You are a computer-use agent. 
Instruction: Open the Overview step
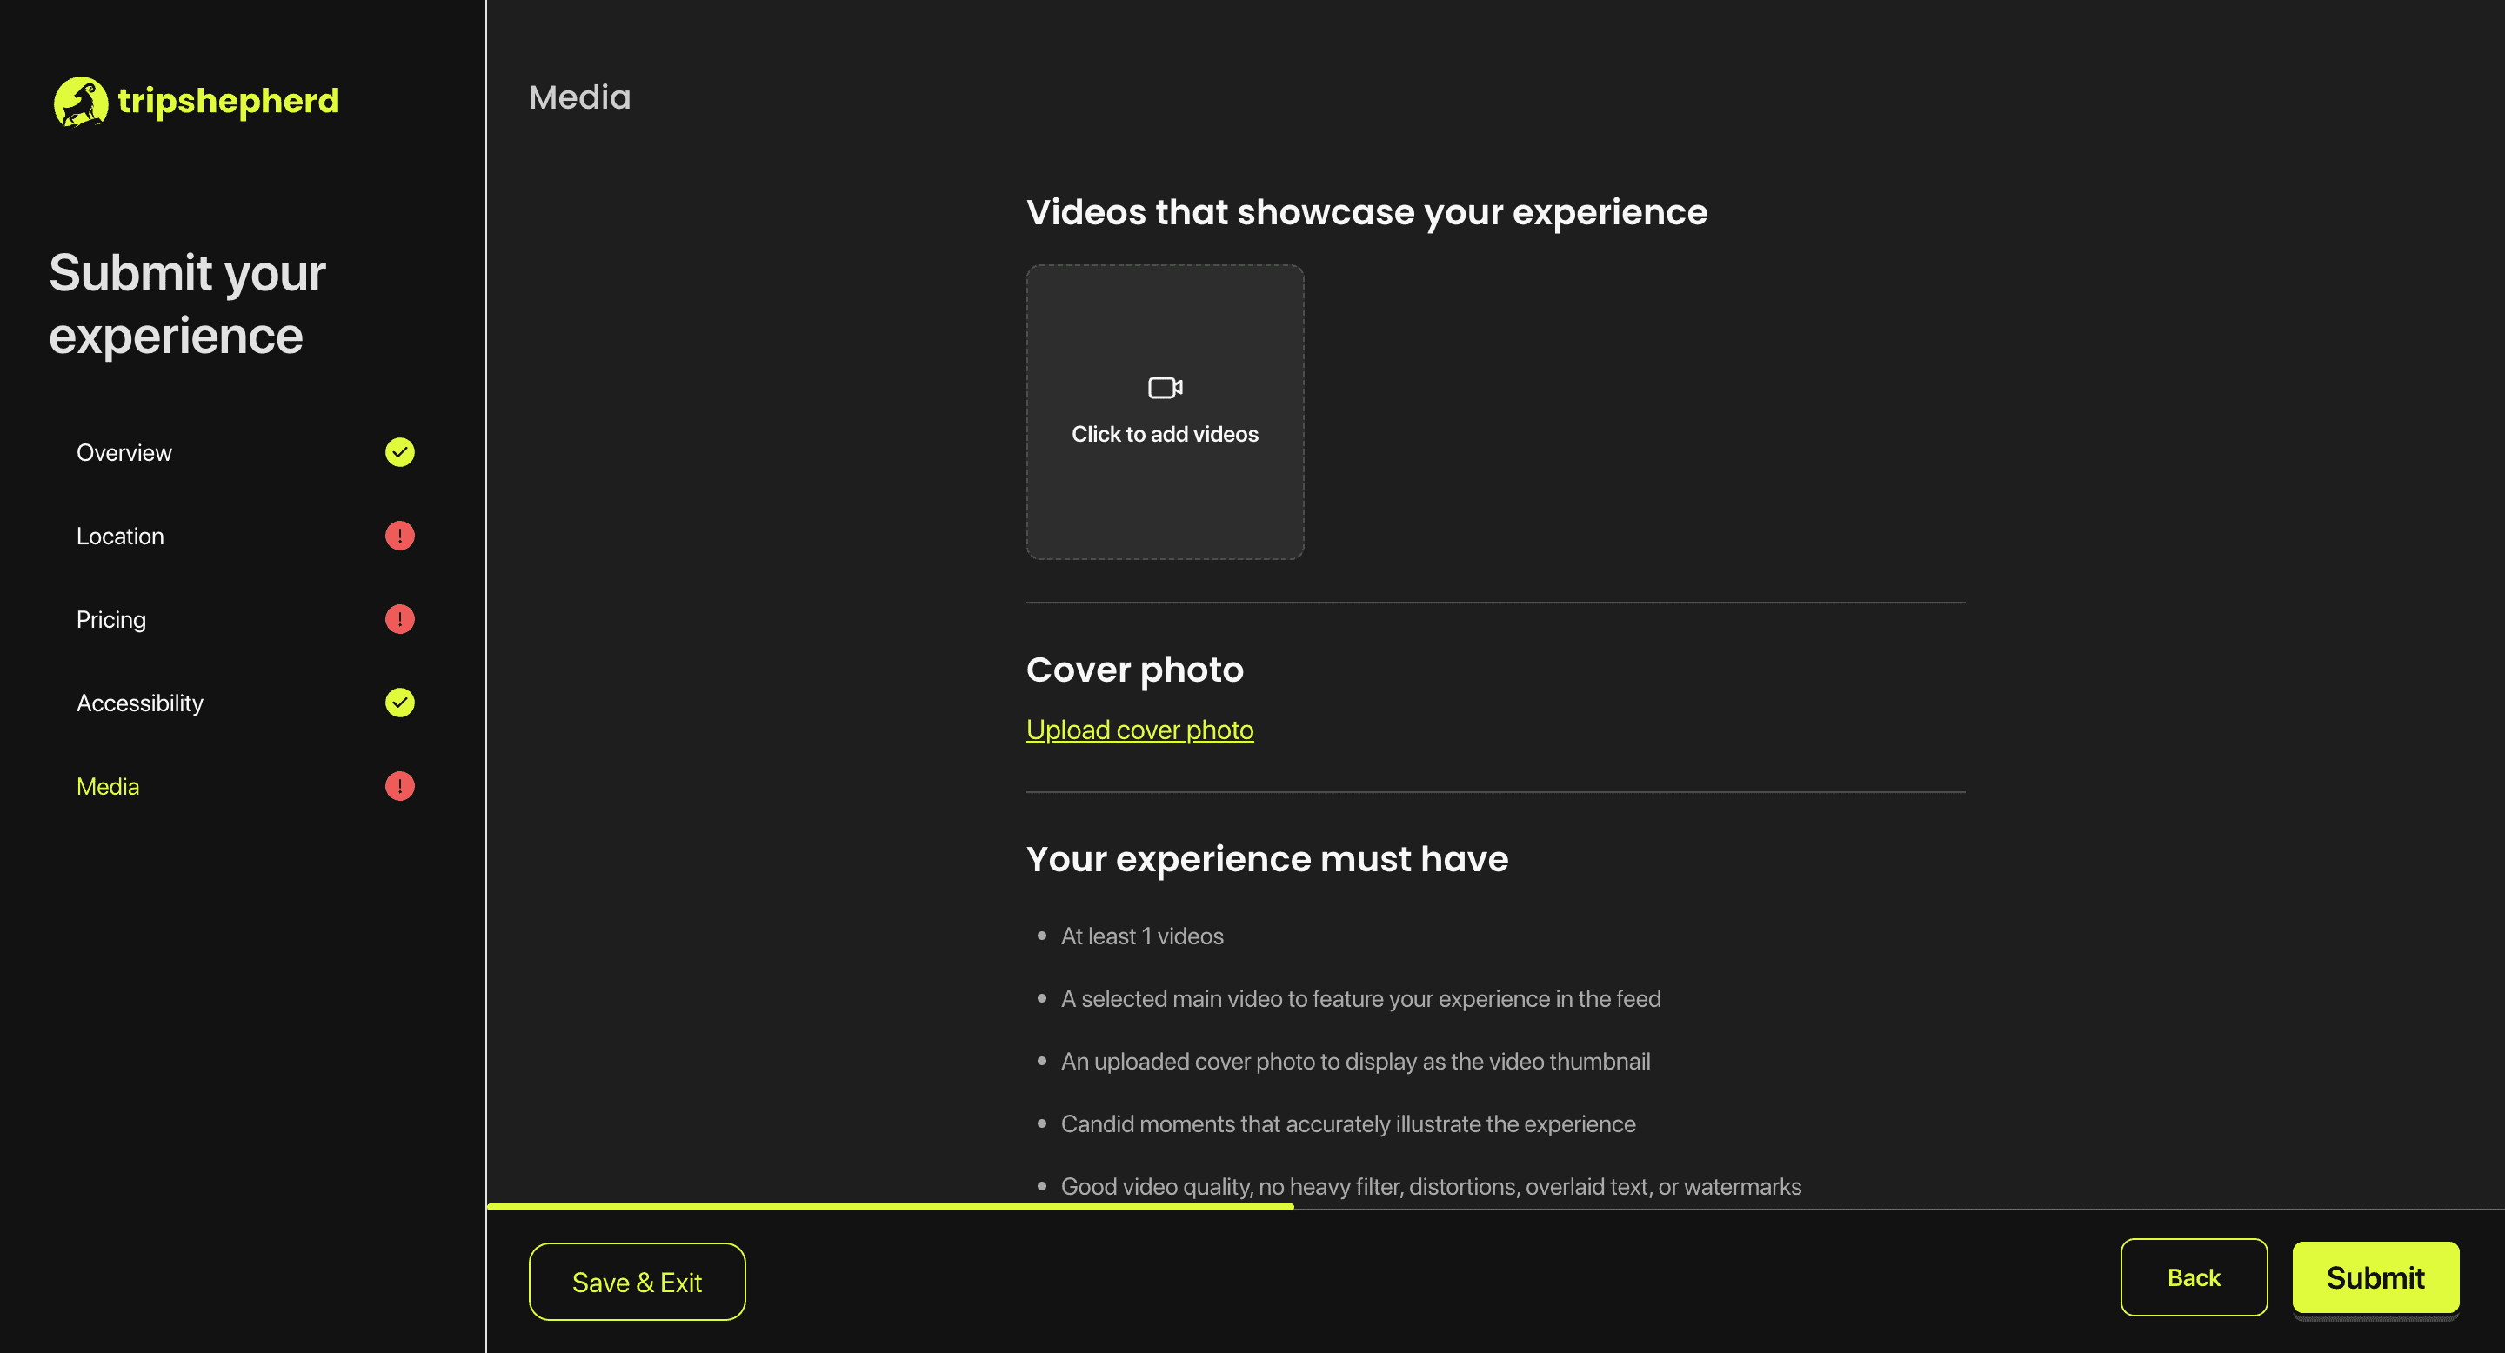point(124,453)
